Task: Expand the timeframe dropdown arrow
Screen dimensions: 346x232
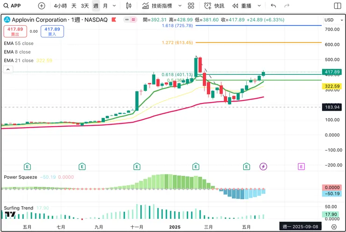Action: 114,6
